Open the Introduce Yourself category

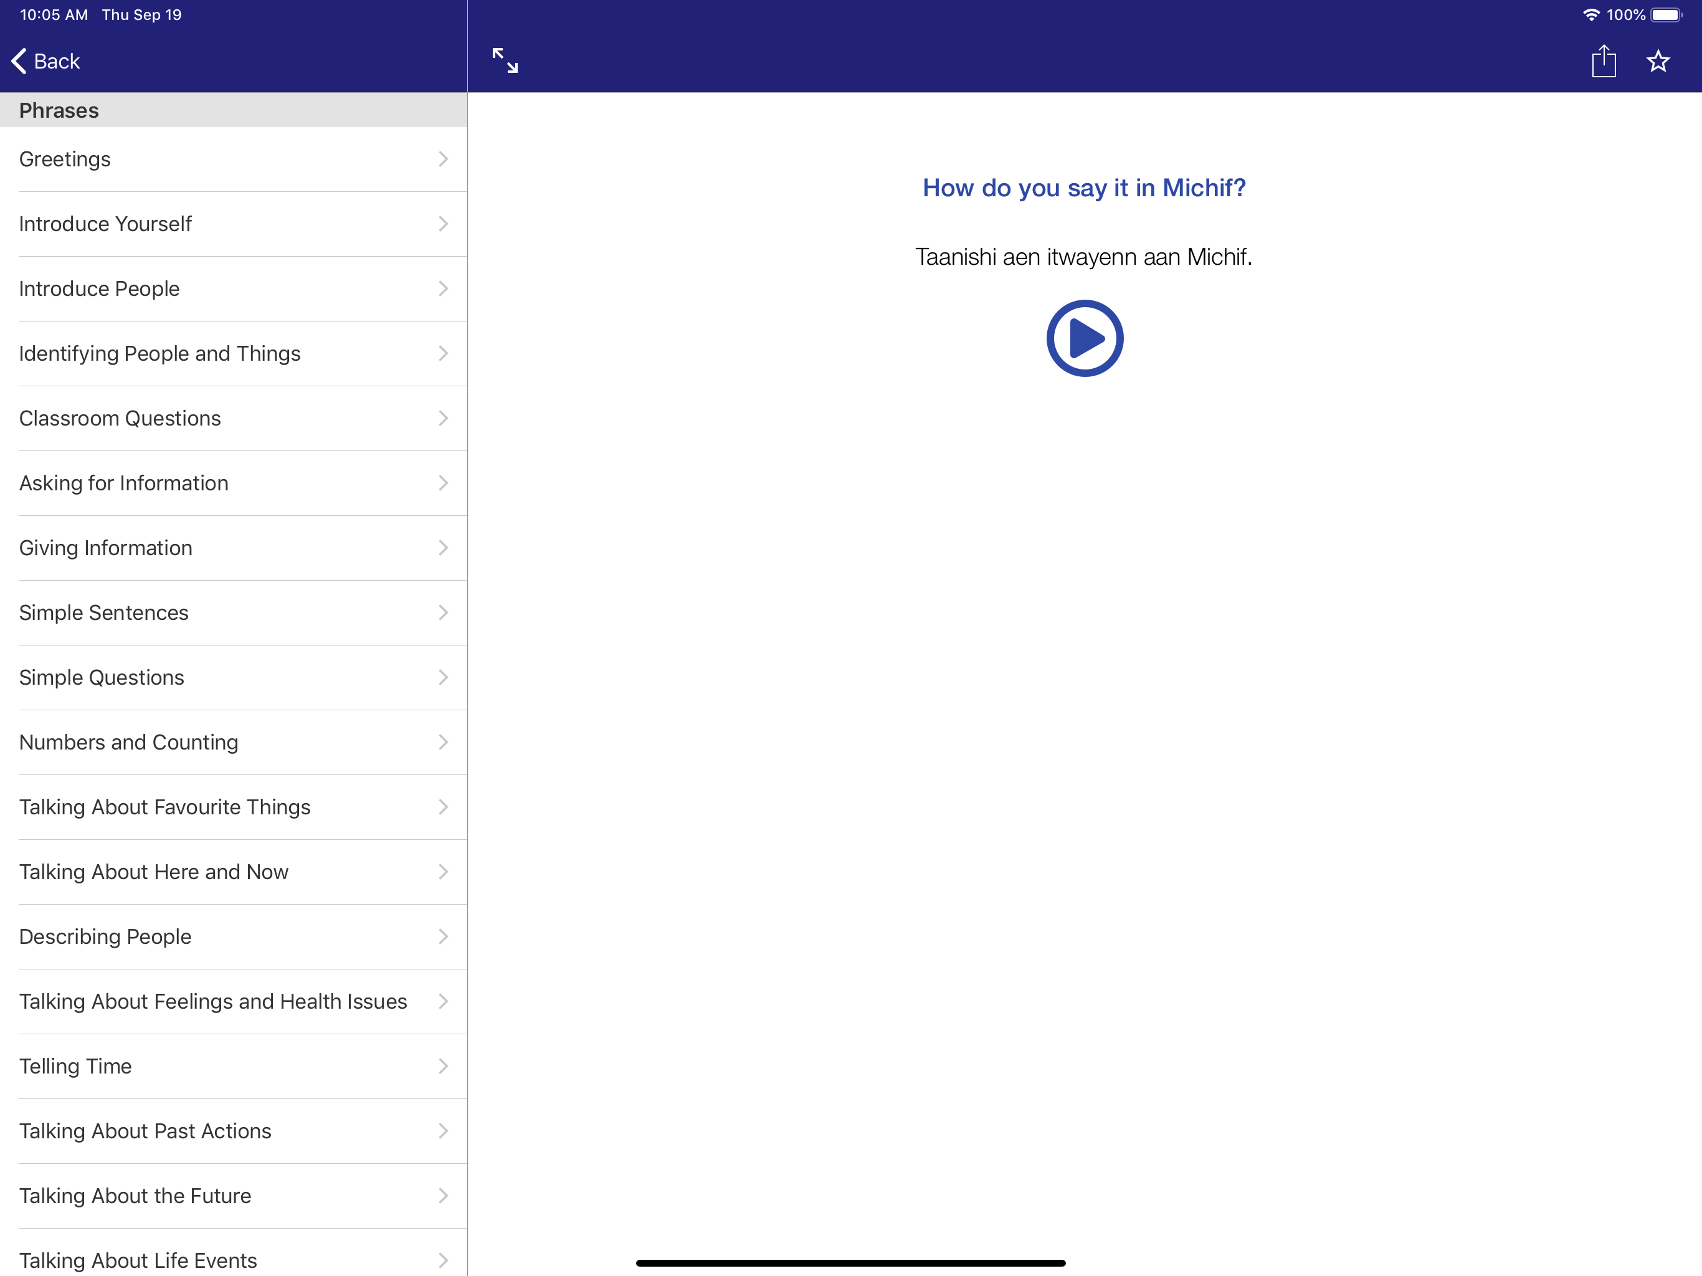tap(233, 224)
